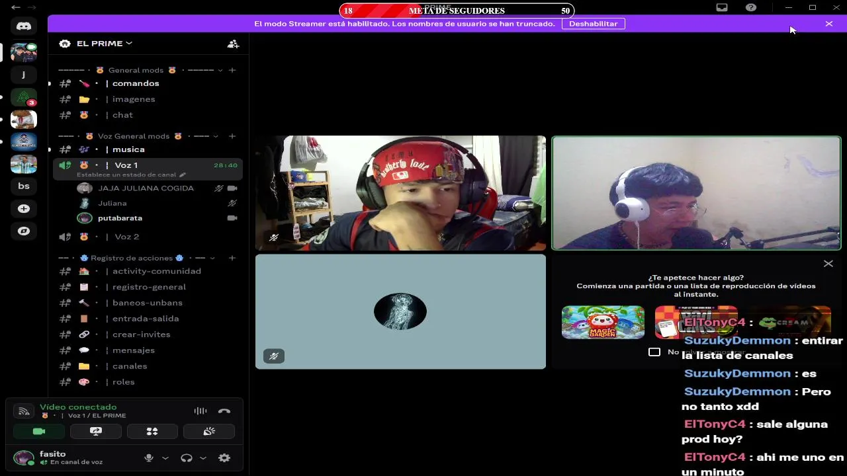Dismiss the Streamer mode banner

point(829,24)
